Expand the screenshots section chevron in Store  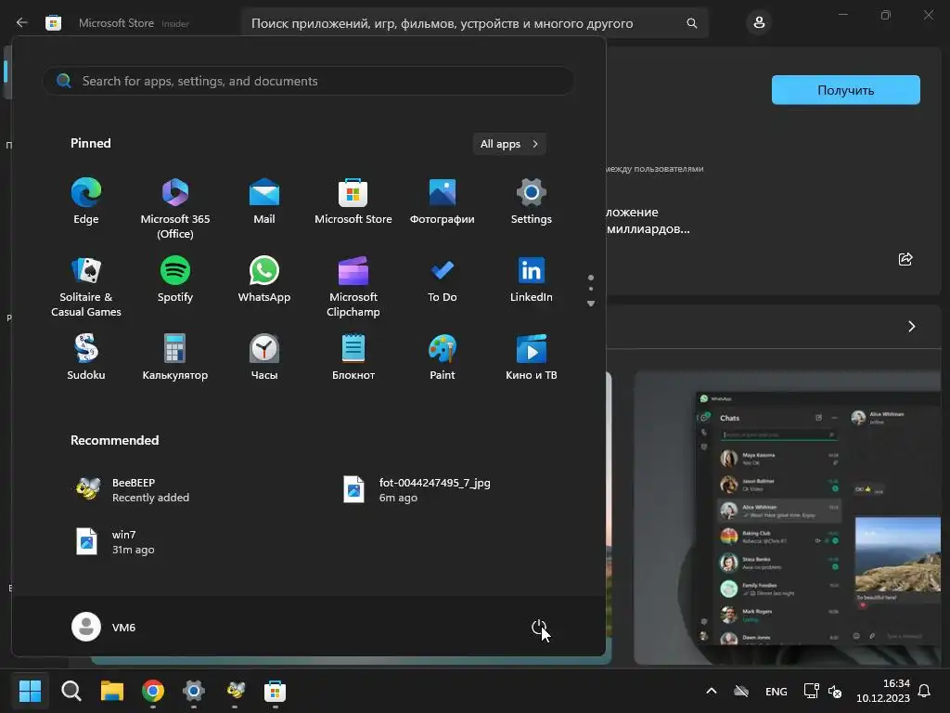(912, 327)
